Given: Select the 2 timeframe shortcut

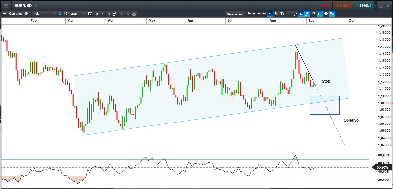Looking at the screenshot, I should (109, 14).
